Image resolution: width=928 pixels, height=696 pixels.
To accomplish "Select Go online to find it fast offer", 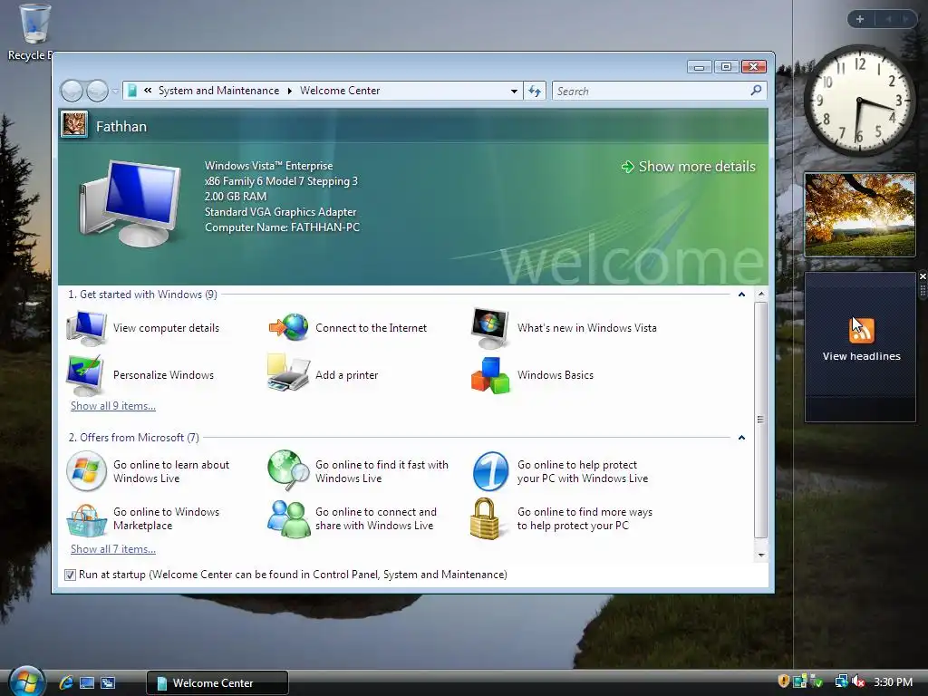I will tap(358, 471).
